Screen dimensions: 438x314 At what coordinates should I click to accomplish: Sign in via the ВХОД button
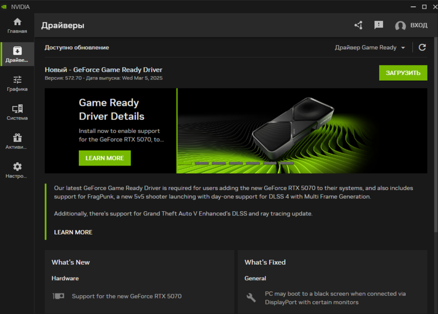click(x=412, y=25)
